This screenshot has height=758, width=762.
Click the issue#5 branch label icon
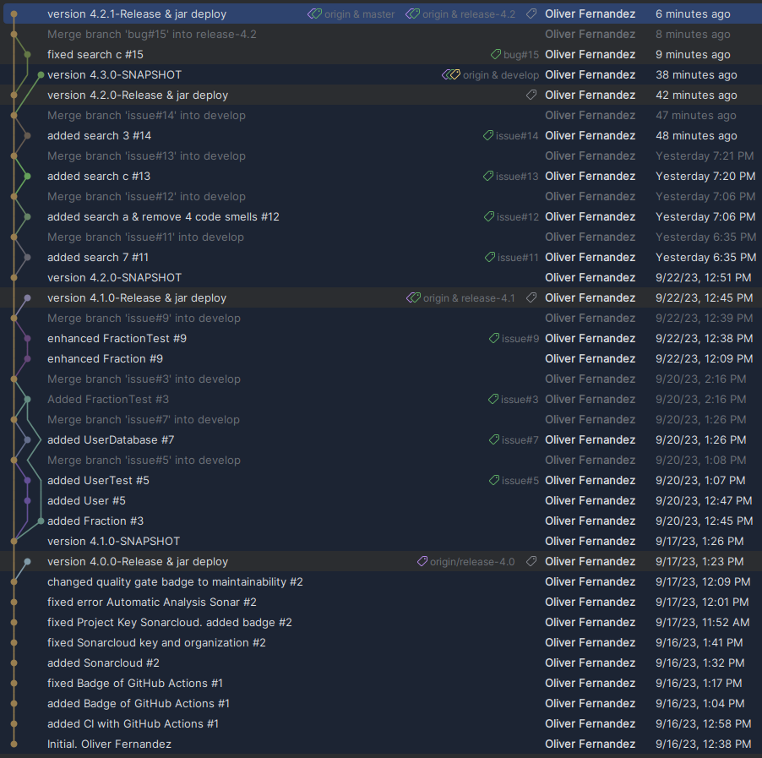click(493, 480)
